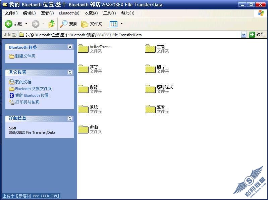The height and width of the screenshot is (200, 268).
Task: Collapse the 详细信息 panel
Action: tap(70, 118)
